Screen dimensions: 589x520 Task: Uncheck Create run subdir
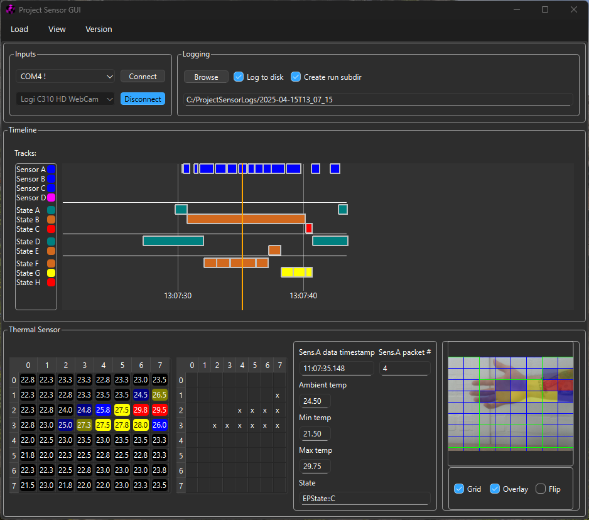(295, 77)
